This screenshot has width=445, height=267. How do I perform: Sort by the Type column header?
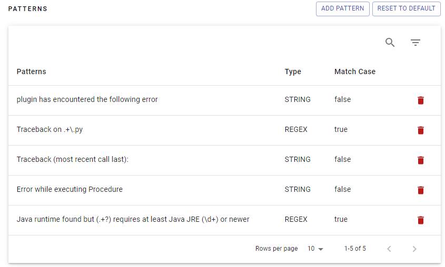pyautogui.click(x=293, y=71)
